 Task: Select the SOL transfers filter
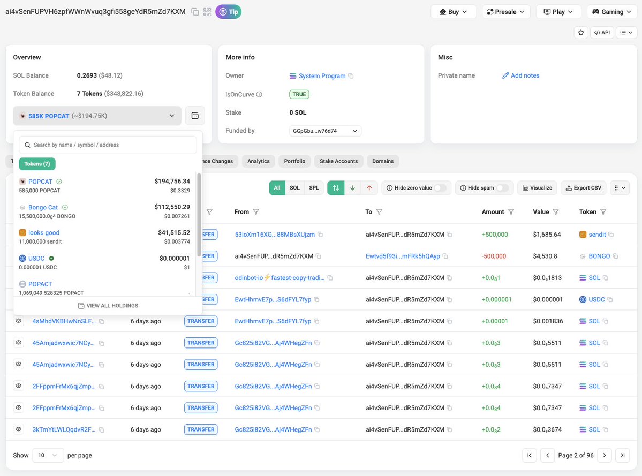click(x=295, y=188)
